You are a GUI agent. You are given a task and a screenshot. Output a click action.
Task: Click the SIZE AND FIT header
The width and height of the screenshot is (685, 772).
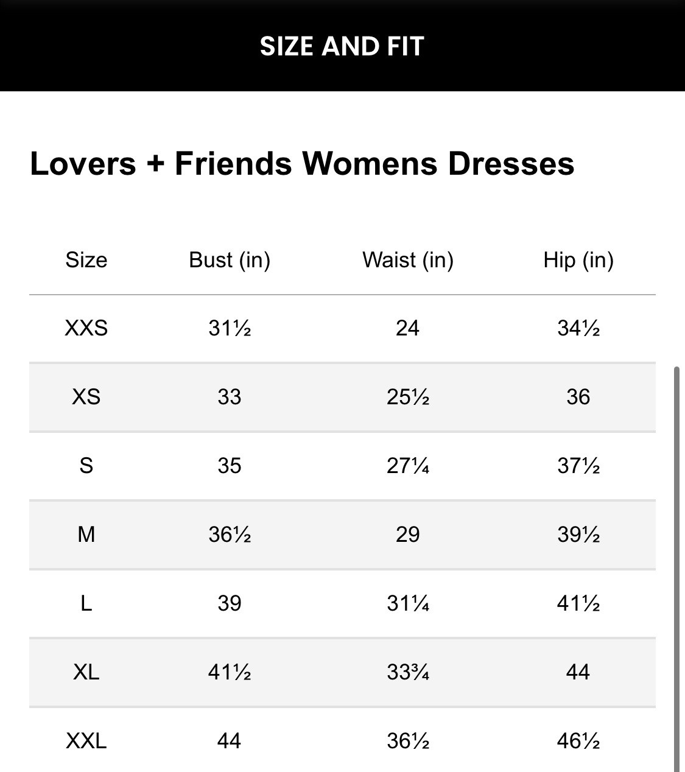coord(342,46)
